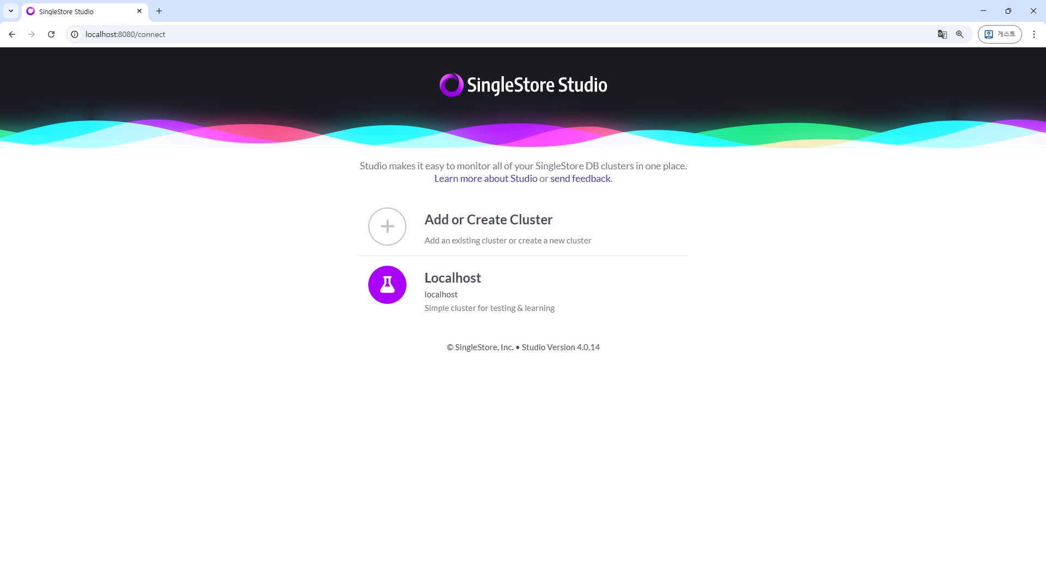Image resolution: width=1046 pixels, height=562 pixels.
Task: Click the Add or Create Cluster heading
Action: (489, 219)
